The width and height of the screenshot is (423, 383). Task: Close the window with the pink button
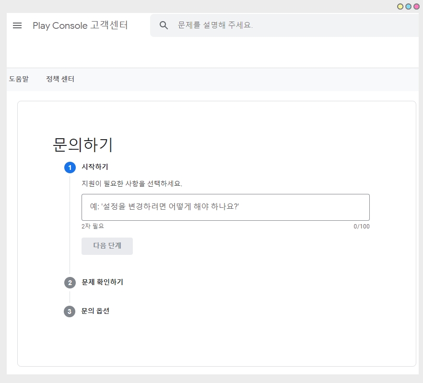pos(416,7)
